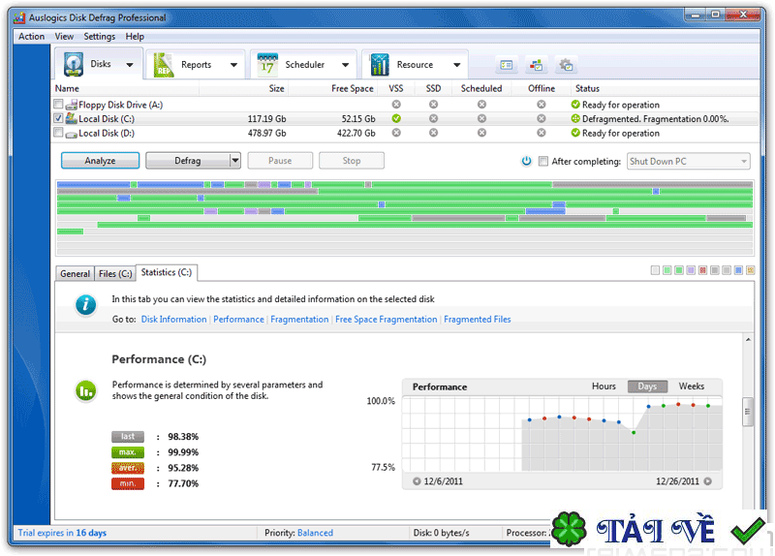This screenshot has width=775, height=556.
Task: Click the Local Disk (D:) drive icon
Action: click(71, 134)
